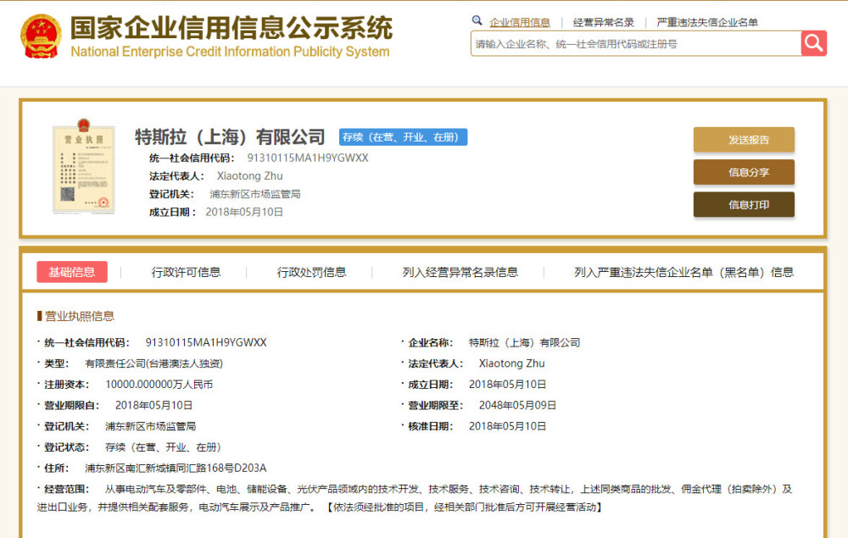
Task: Select the 企业信用信息 search category
Action: pyautogui.click(x=520, y=22)
